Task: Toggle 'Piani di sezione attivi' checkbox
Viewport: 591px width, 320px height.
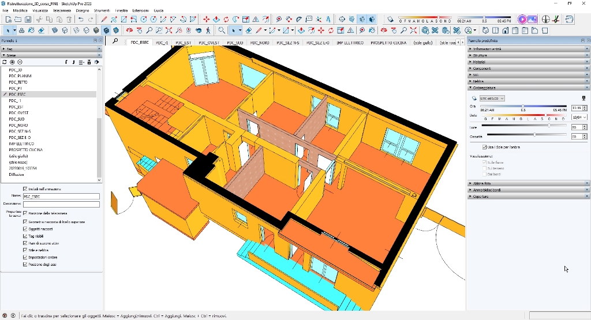Action: pyautogui.click(x=25, y=243)
